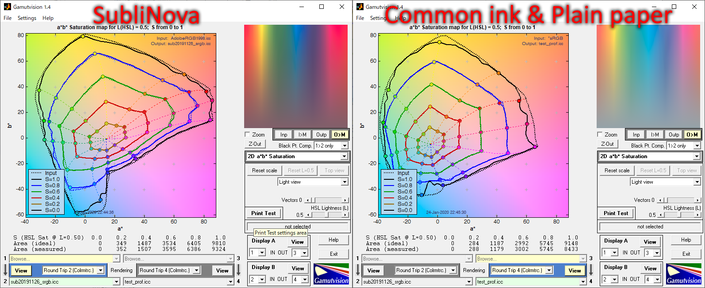Enable the Zoom checkbox in left window

(x=248, y=134)
